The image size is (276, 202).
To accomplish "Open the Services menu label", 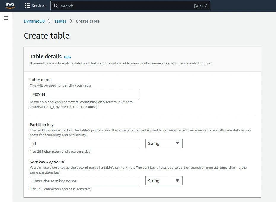I will (39, 6).
